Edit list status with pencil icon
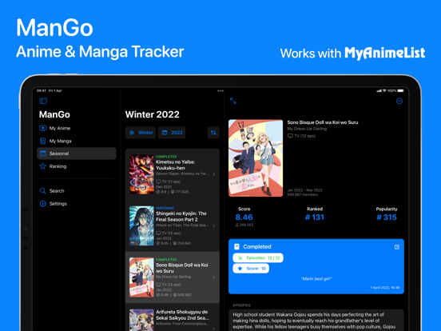This screenshot has width=441, height=331. [397, 247]
